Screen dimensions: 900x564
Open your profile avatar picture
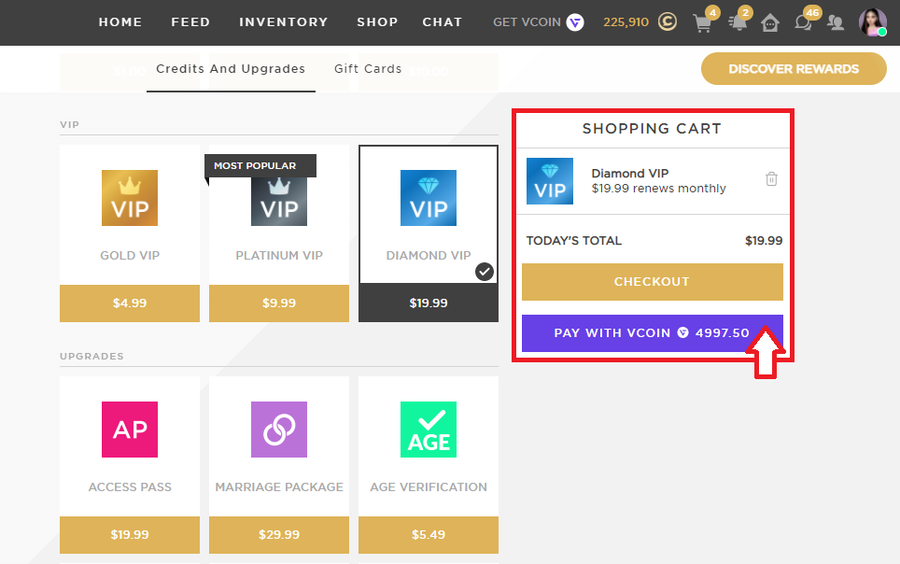tap(873, 21)
